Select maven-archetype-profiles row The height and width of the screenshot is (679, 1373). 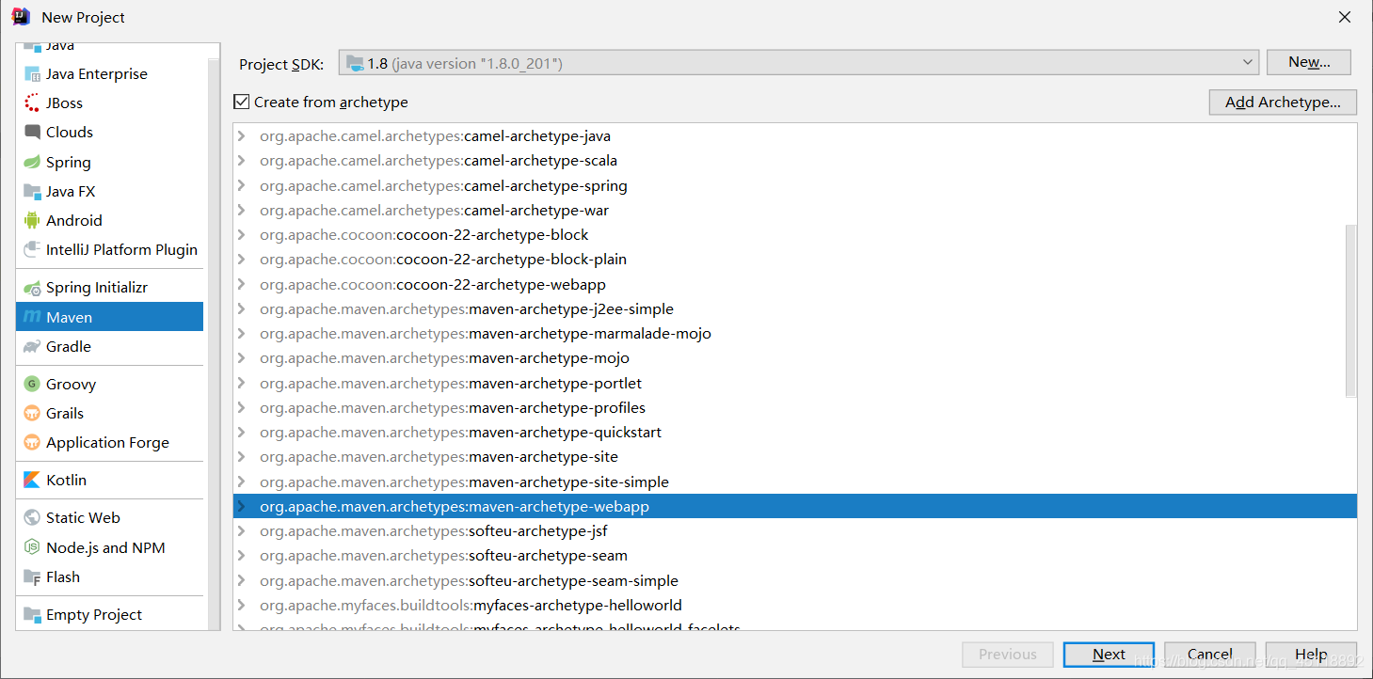(795, 408)
